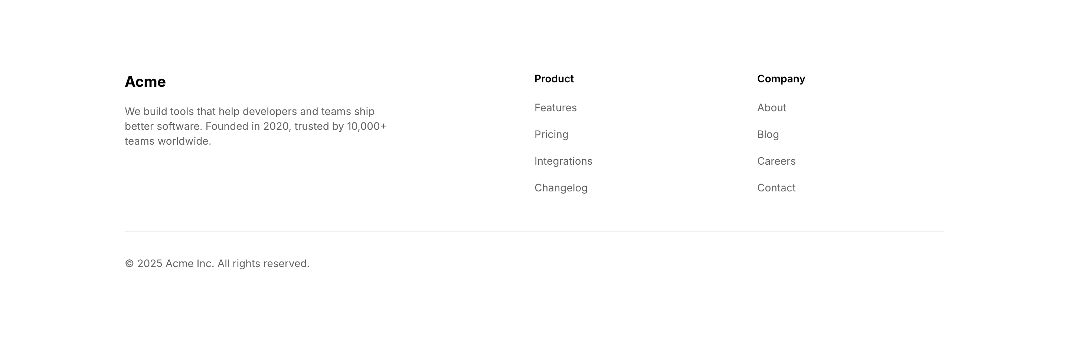Click the Product column heading

553,79
